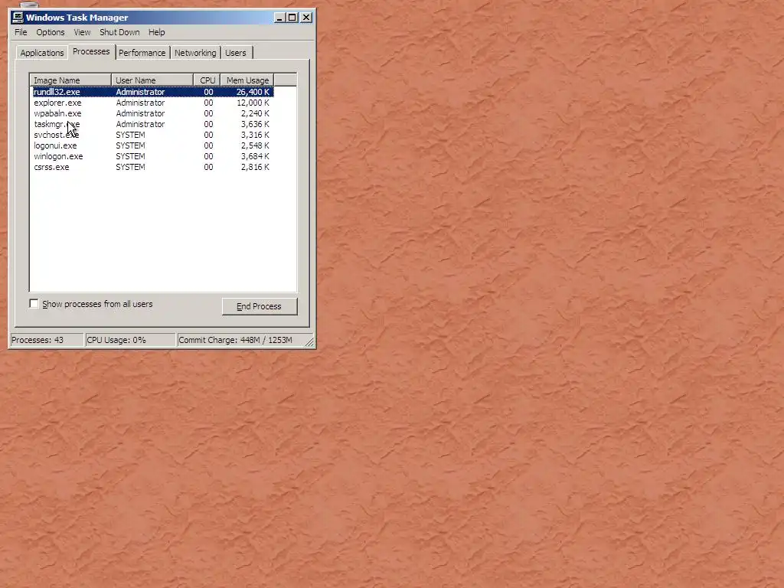The width and height of the screenshot is (784, 588).
Task: Open the Networking tab
Action: pos(195,53)
